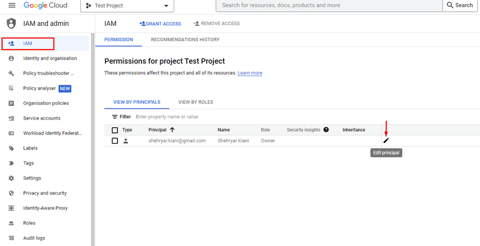
Task: Switch to View by Roles tab
Action: coord(196,102)
